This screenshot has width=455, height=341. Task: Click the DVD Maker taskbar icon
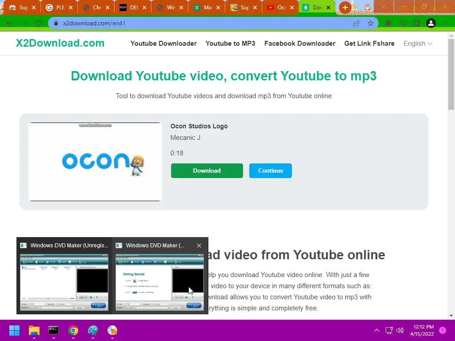tap(112, 330)
